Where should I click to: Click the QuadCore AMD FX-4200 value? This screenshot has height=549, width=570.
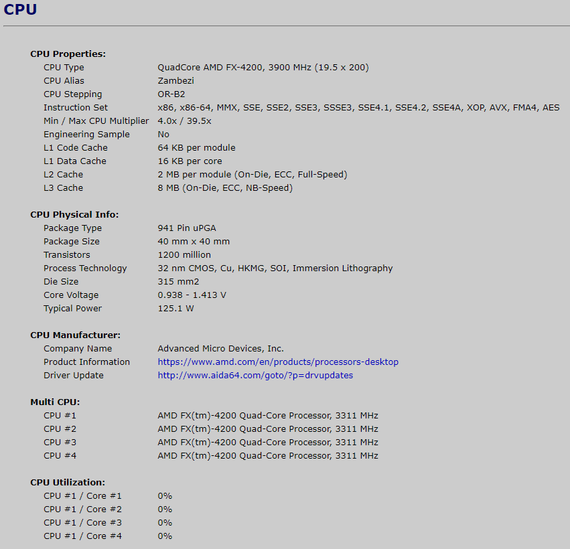(x=263, y=67)
